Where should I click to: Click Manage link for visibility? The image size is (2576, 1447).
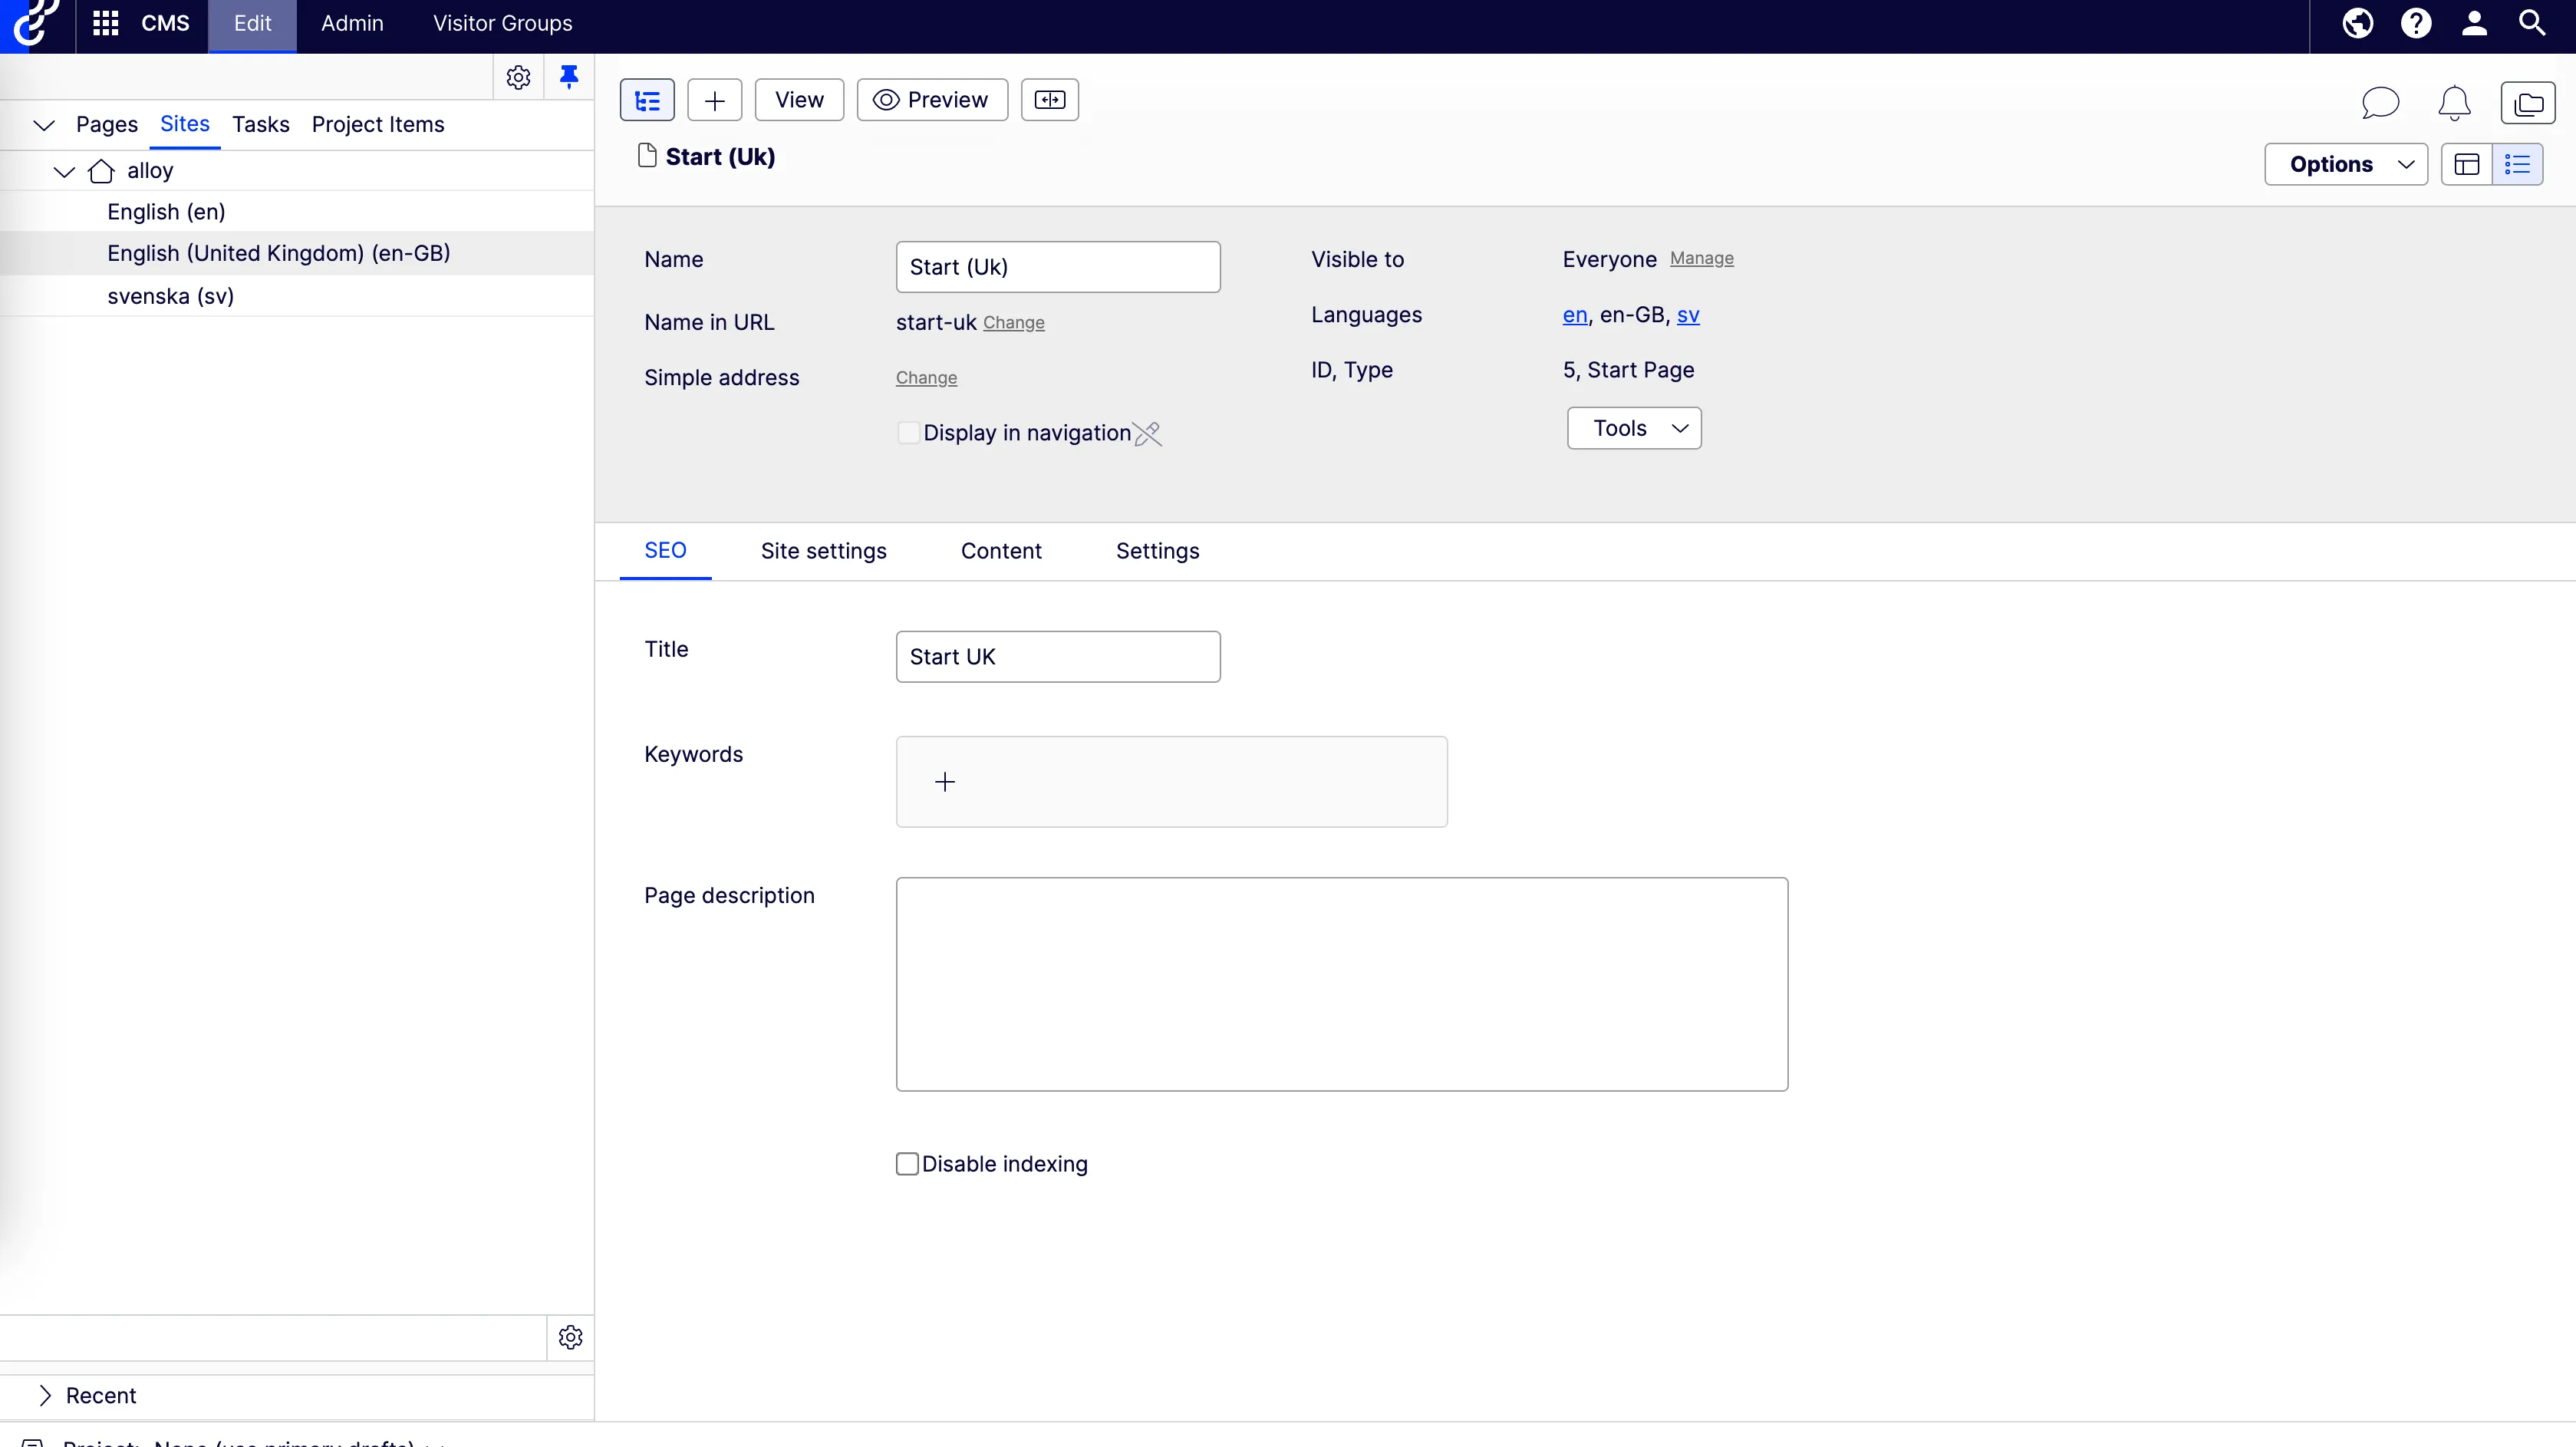[1702, 258]
